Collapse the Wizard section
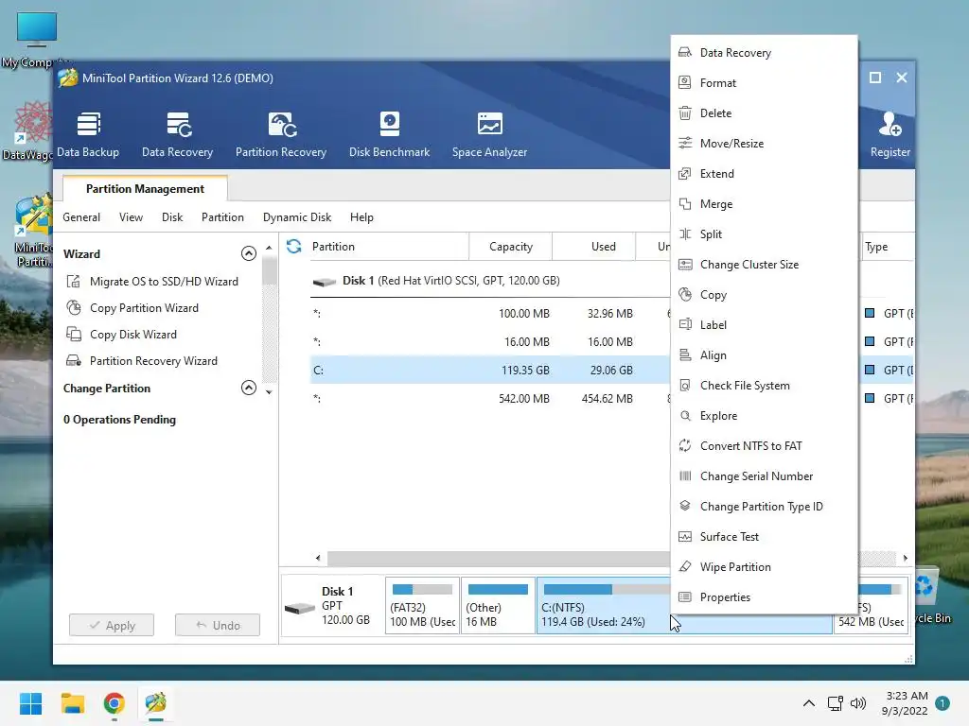 [x=249, y=253]
